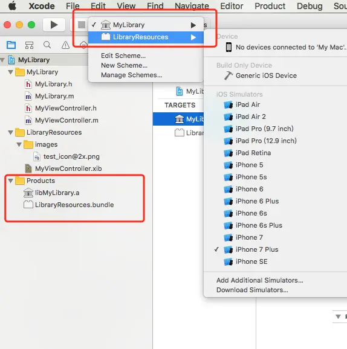Screen dimensions: 347x349
Task: Select iPhone 6 Plus simulator
Action: (x=276, y=201)
